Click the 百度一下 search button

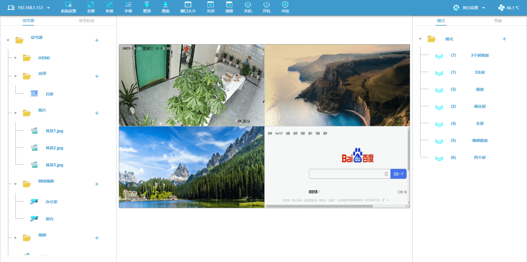coord(398,174)
